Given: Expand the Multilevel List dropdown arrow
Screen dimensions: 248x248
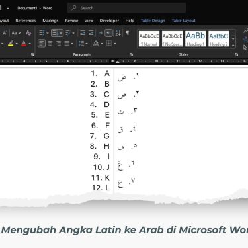Looking at the screenshot, I should point(73,33).
